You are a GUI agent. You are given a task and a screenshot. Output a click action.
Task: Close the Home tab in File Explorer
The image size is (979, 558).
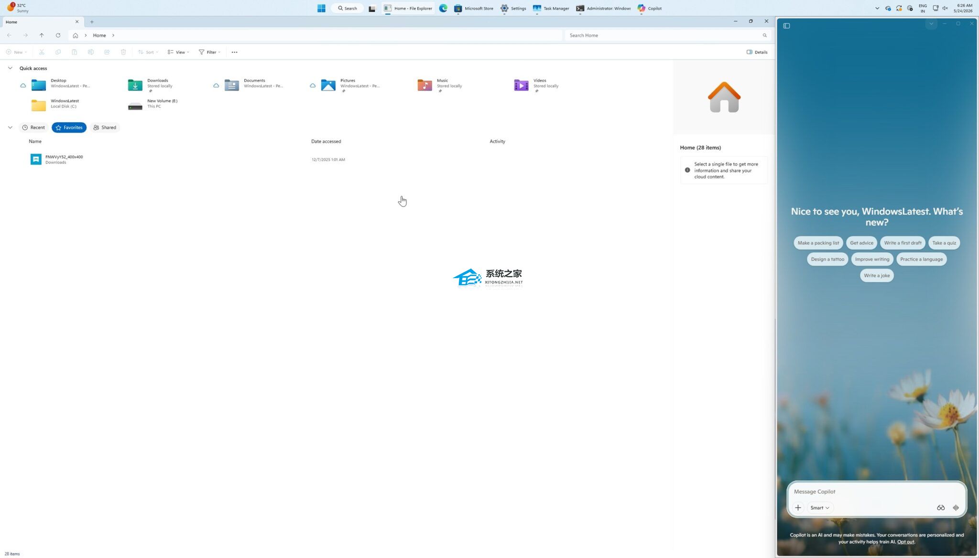tap(77, 22)
